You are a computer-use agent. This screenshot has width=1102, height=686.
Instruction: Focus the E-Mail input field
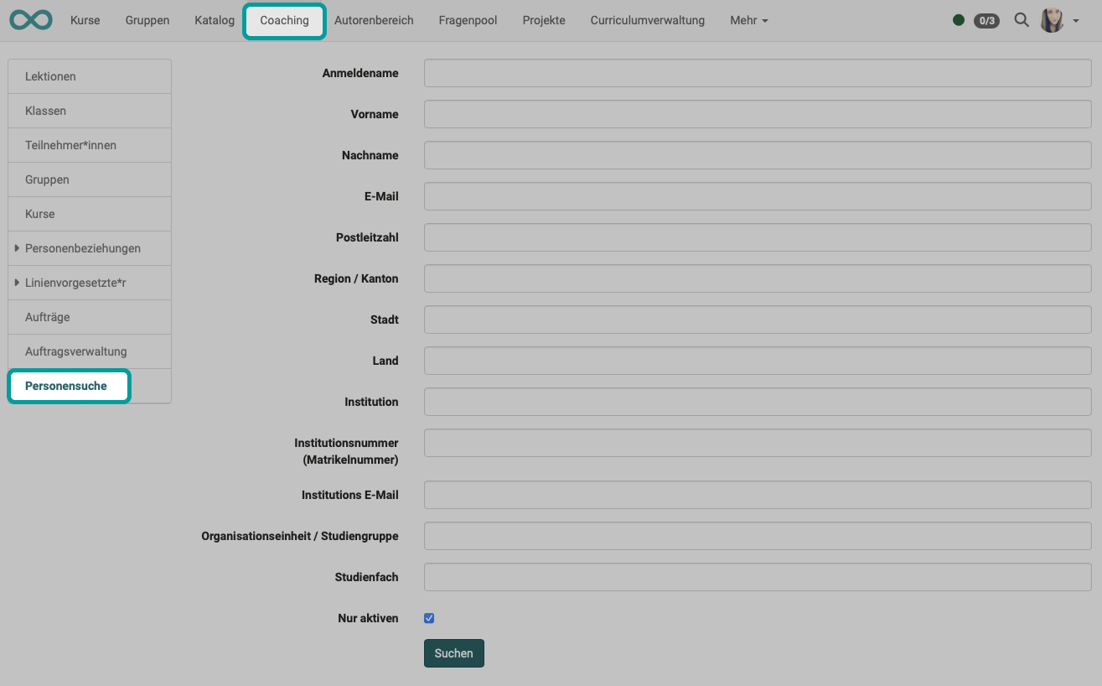(757, 195)
